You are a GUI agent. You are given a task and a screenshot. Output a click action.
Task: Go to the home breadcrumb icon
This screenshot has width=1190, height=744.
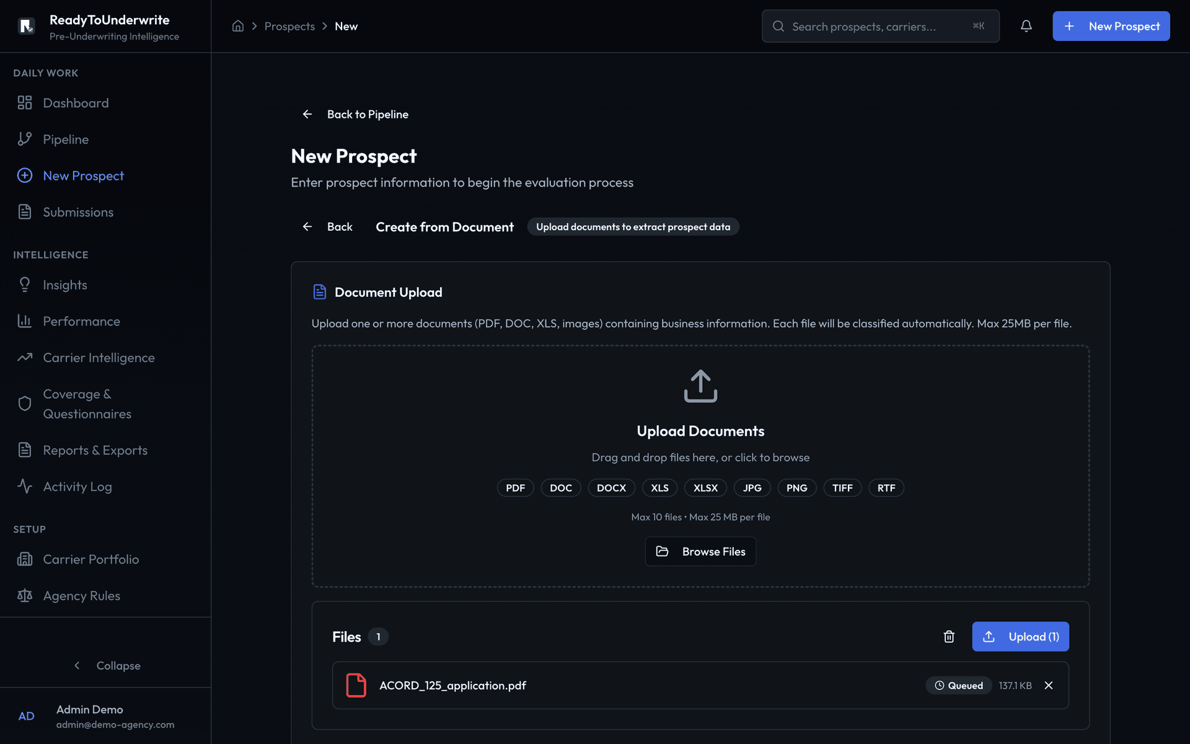[238, 26]
